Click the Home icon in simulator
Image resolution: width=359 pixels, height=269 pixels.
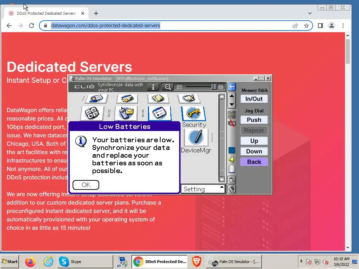[232, 189]
